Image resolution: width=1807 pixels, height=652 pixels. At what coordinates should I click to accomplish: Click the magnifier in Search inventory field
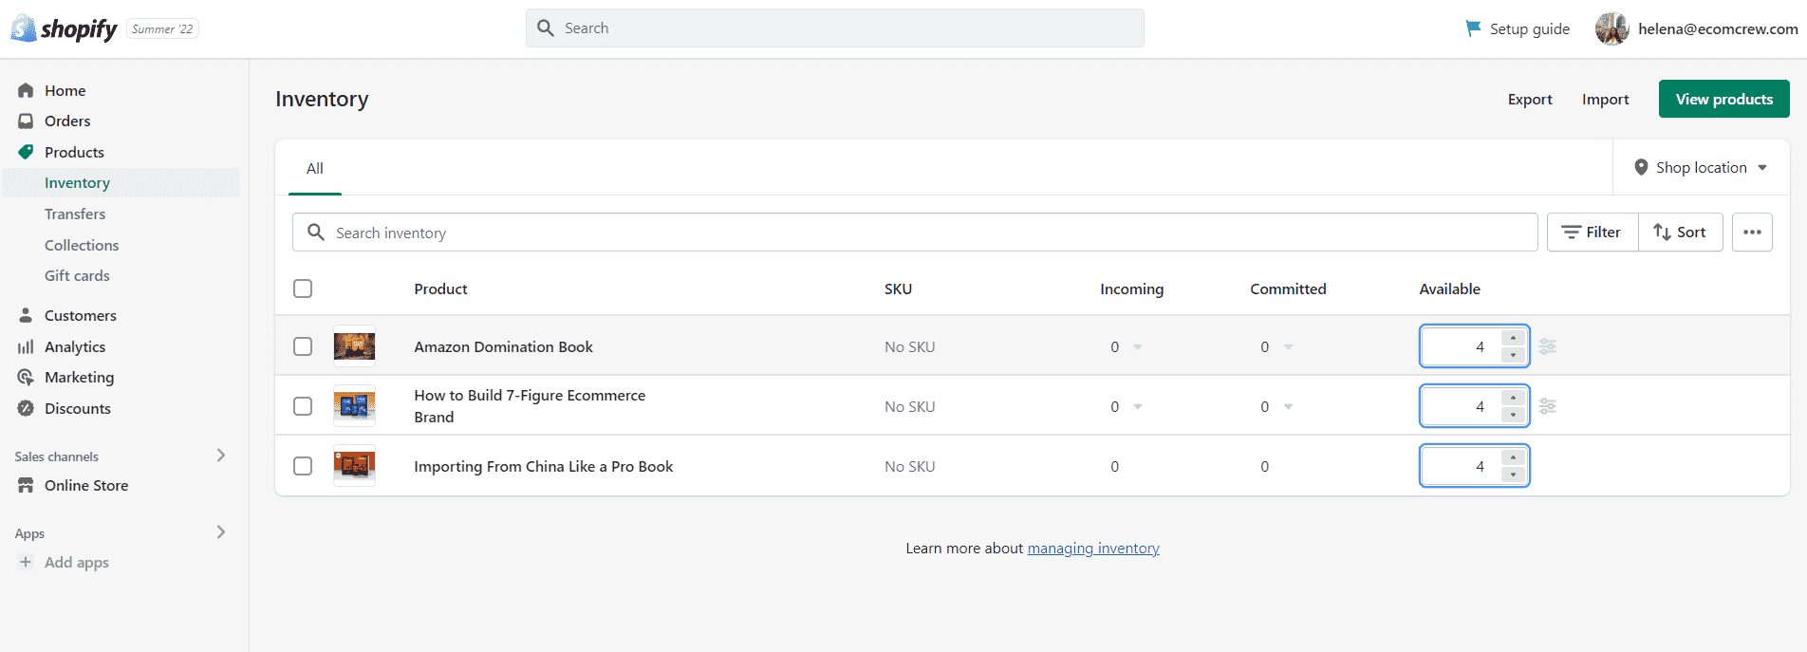316,233
